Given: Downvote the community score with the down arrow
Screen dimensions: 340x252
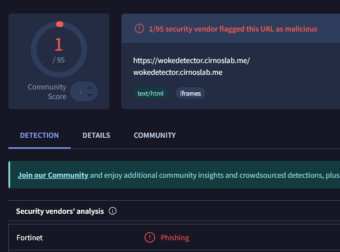Looking at the screenshot, I should pos(89,95).
